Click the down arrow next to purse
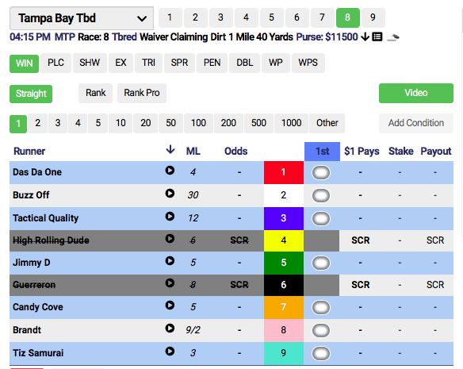 click(365, 37)
